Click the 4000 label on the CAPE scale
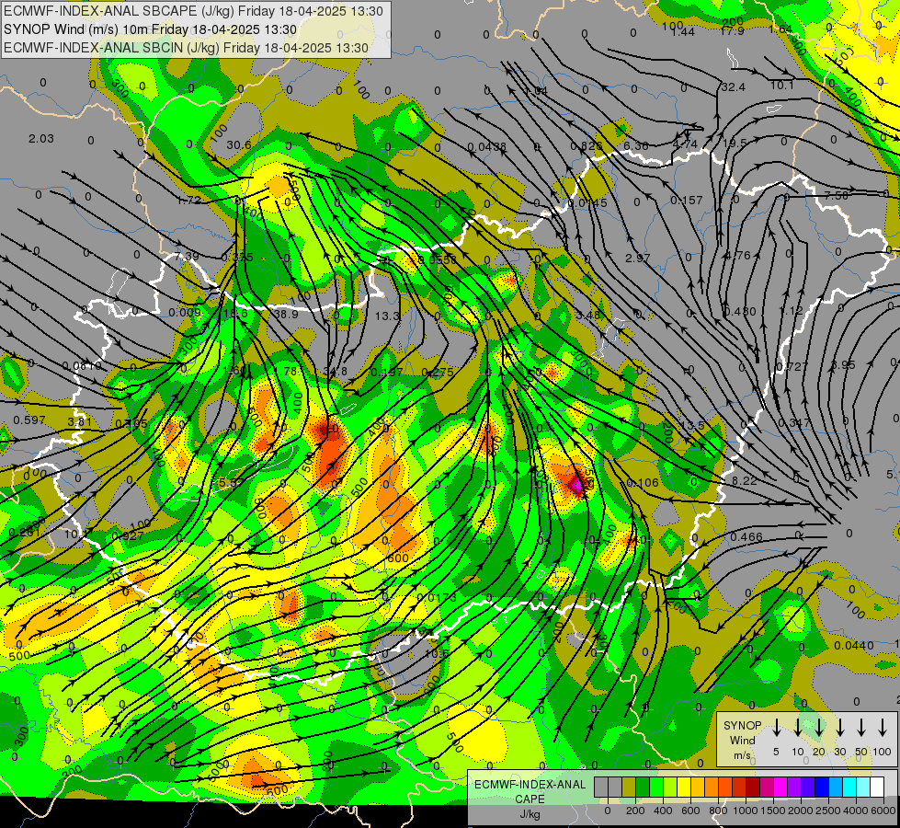Image resolution: width=900 pixels, height=828 pixels. click(x=857, y=811)
